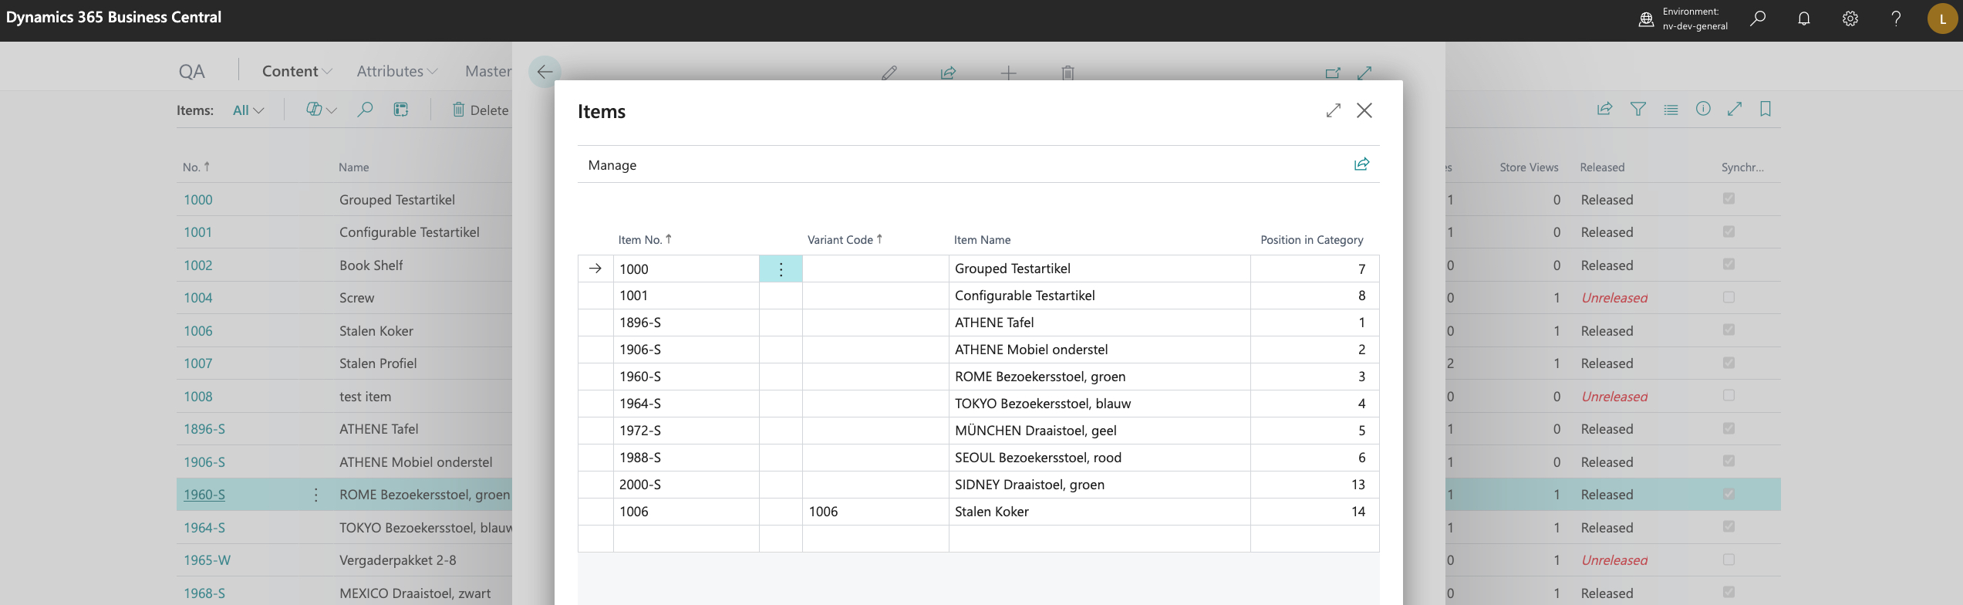Click Item No. cell 1988-S in dialog
The image size is (1963, 605).
(686, 458)
